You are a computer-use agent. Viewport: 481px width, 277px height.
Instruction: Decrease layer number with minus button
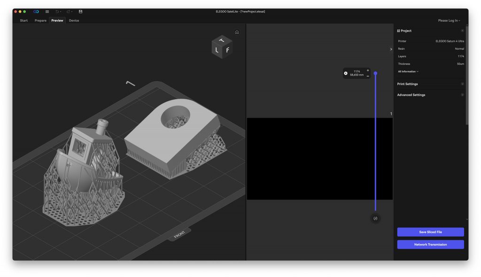click(368, 76)
